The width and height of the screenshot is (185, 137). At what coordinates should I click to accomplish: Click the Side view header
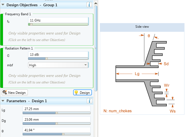click(x=142, y=27)
